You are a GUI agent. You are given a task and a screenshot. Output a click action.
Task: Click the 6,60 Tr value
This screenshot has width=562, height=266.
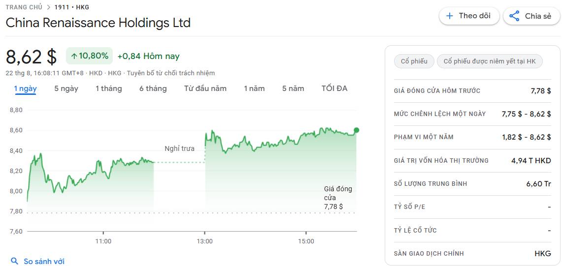point(539,184)
